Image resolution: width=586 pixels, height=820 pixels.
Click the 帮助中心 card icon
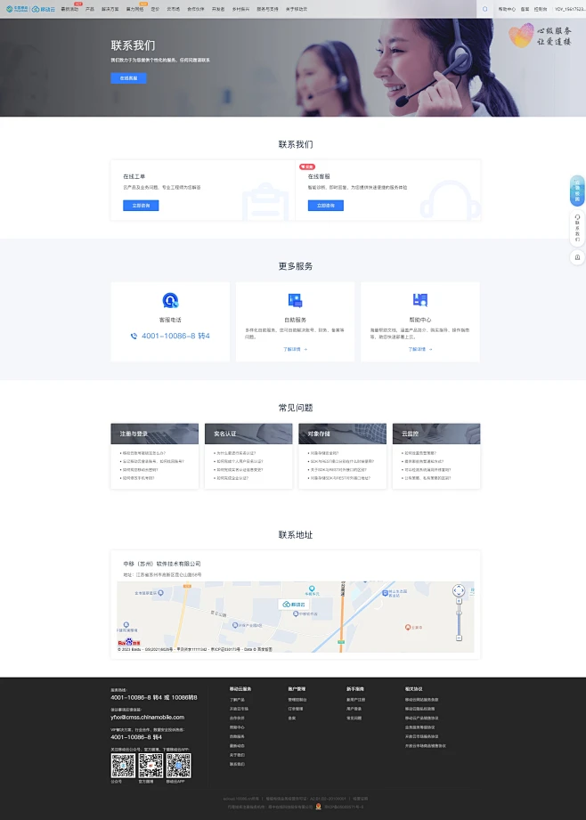pyautogui.click(x=420, y=301)
